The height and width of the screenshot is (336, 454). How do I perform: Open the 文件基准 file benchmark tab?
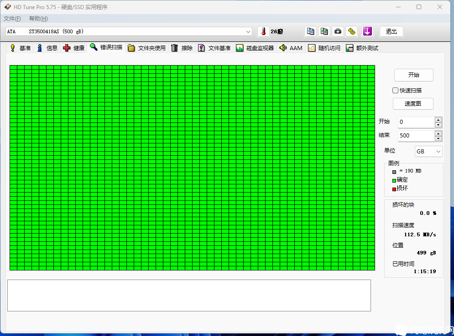pyautogui.click(x=214, y=48)
